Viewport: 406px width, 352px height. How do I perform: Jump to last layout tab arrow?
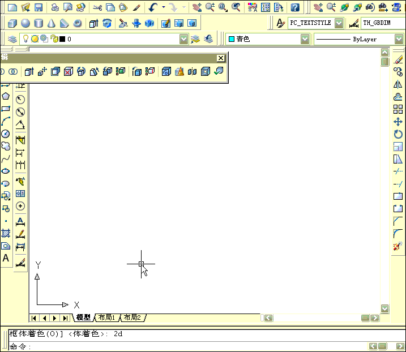pos(66,318)
